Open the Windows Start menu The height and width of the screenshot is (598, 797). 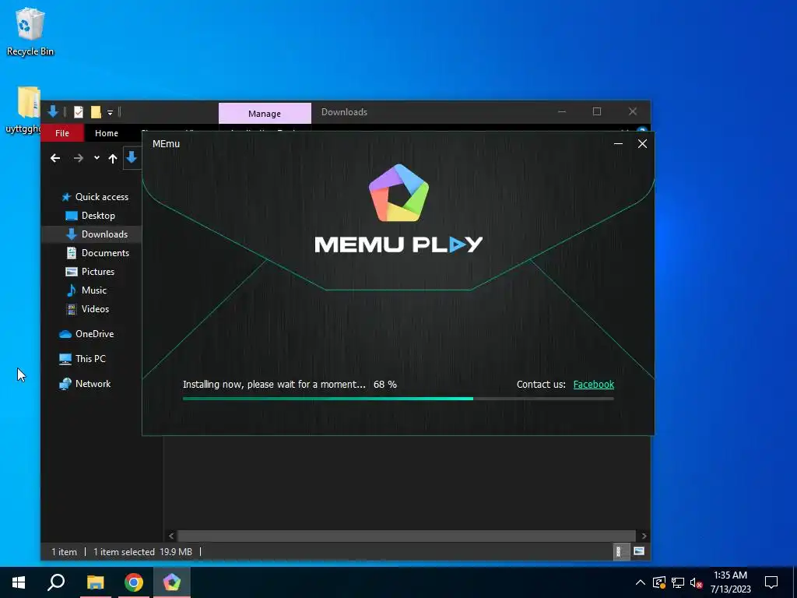click(x=19, y=582)
